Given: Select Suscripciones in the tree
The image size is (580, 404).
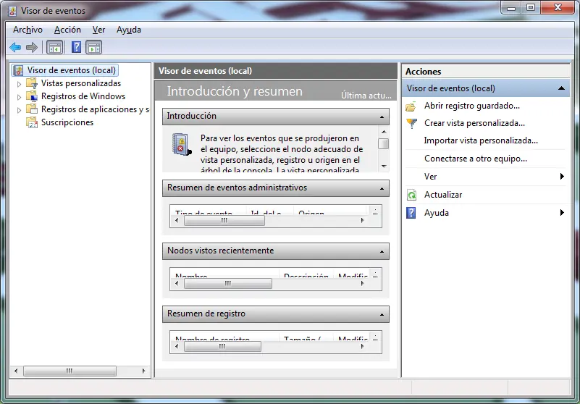Looking at the screenshot, I should coord(67,122).
